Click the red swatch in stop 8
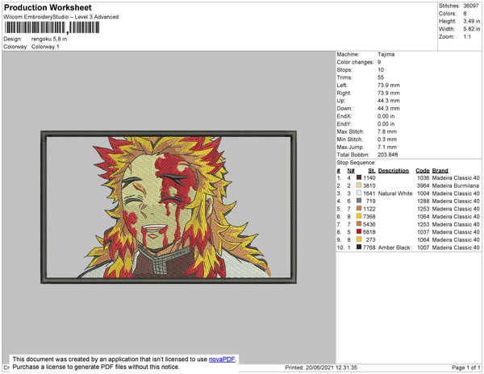Image resolution: width=484 pixels, height=374 pixels. pos(359,231)
